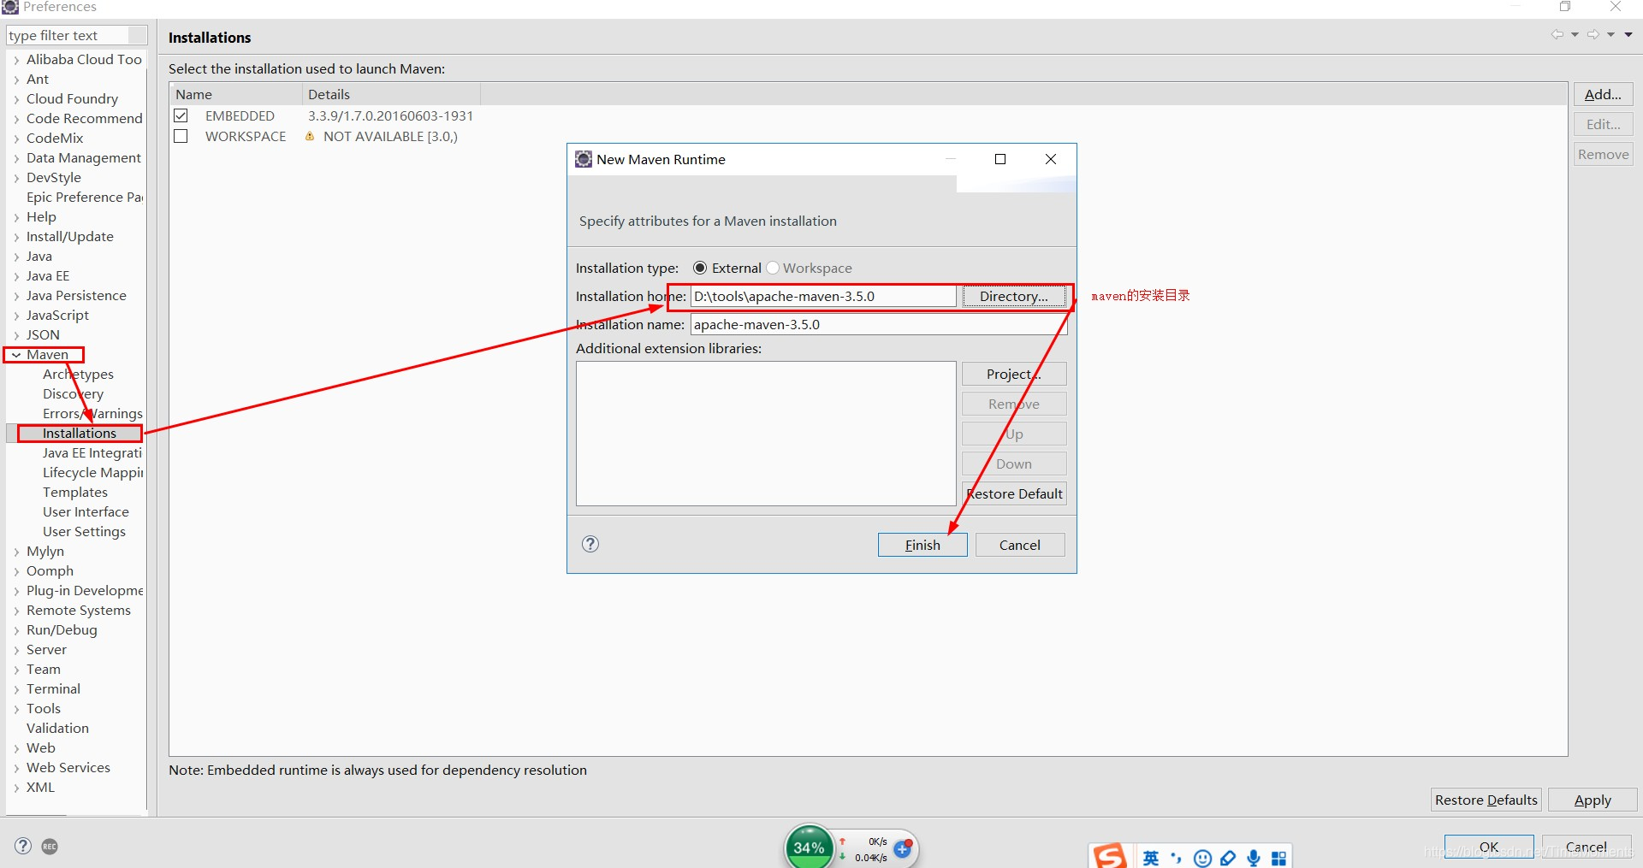This screenshot has height=868, width=1643.
Task: Close the New Maven Runtime dialog
Action: click(1051, 159)
